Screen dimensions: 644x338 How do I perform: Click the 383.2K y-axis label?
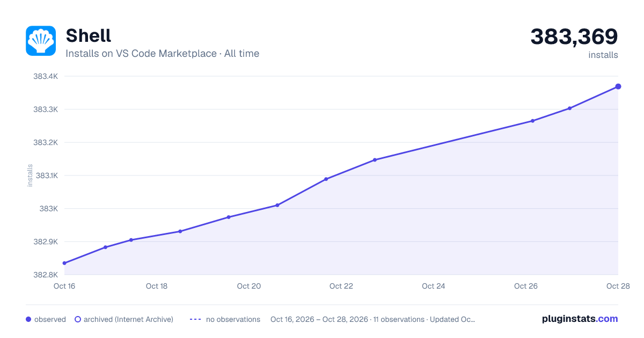pyautogui.click(x=46, y=142)
